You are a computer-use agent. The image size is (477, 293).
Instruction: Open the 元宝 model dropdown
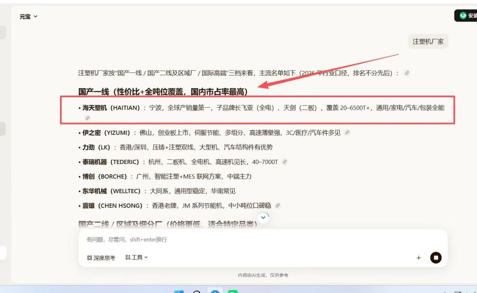pyautogui.click(x=28, y=16)
